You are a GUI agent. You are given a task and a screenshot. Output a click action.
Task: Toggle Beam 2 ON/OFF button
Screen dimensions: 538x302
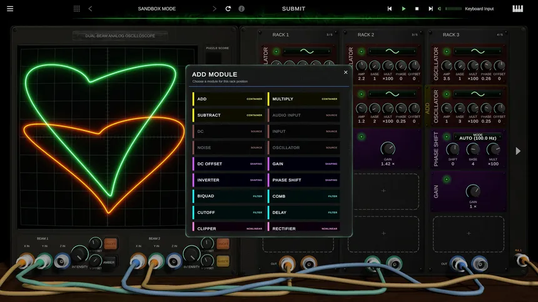[x=223, y=243]
